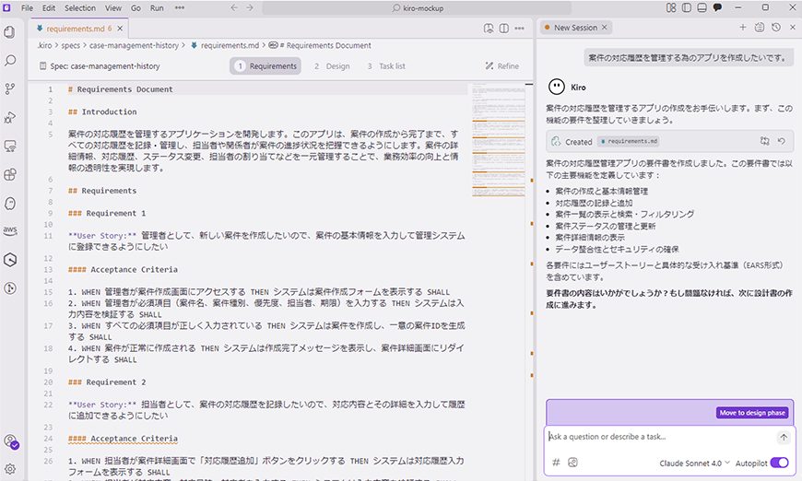
Task: Click the .kiro breadcrumb segment
Action: point(44,45)
